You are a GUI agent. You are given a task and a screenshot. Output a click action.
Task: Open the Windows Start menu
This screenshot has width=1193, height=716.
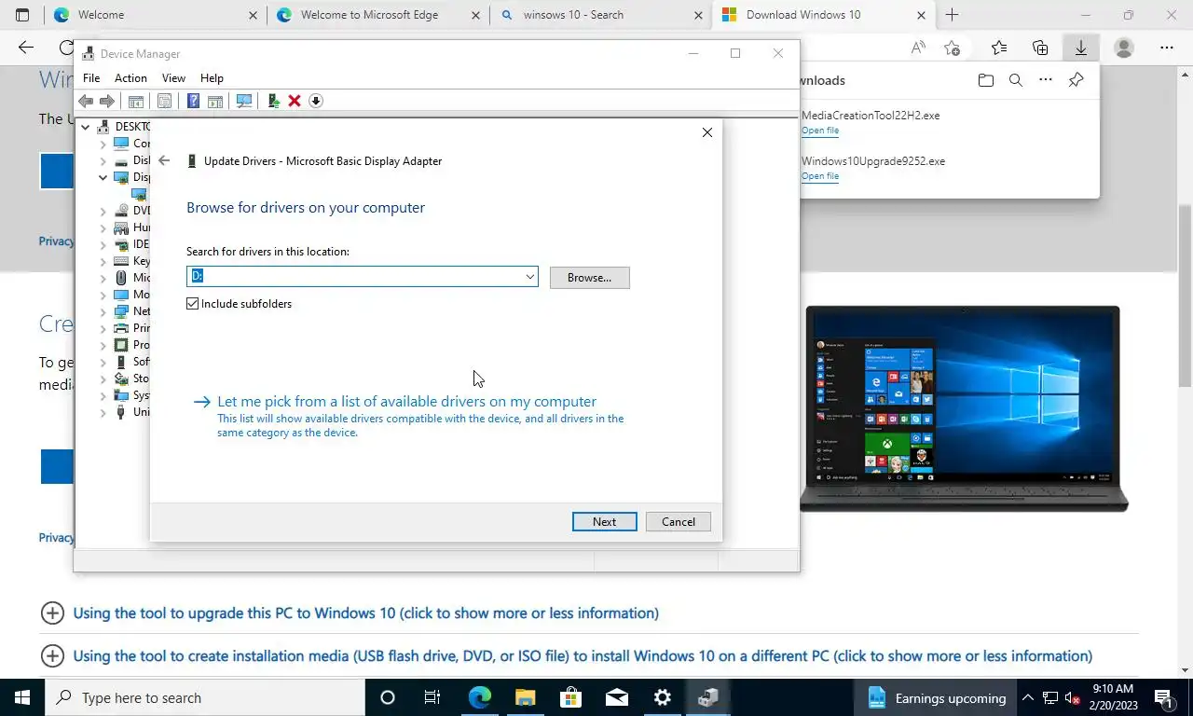pyautogui.click(x=22, y=697)
